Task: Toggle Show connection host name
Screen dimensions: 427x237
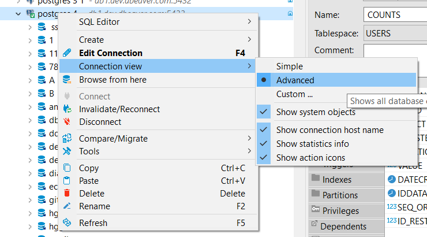Action: 336,130
